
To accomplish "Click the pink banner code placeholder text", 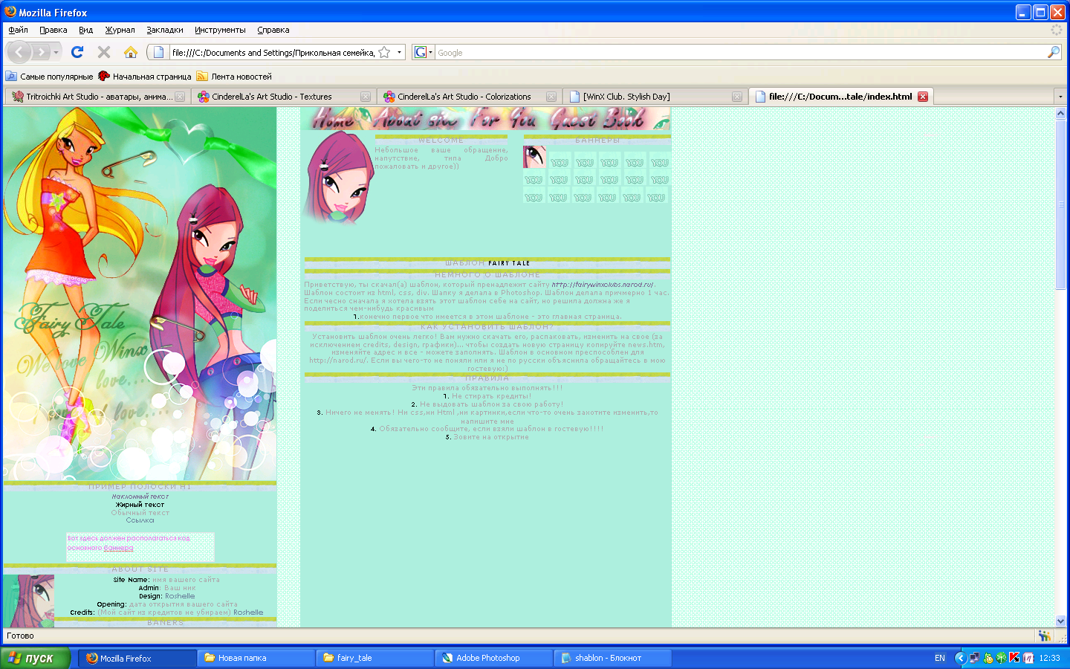I will (129, 543).
